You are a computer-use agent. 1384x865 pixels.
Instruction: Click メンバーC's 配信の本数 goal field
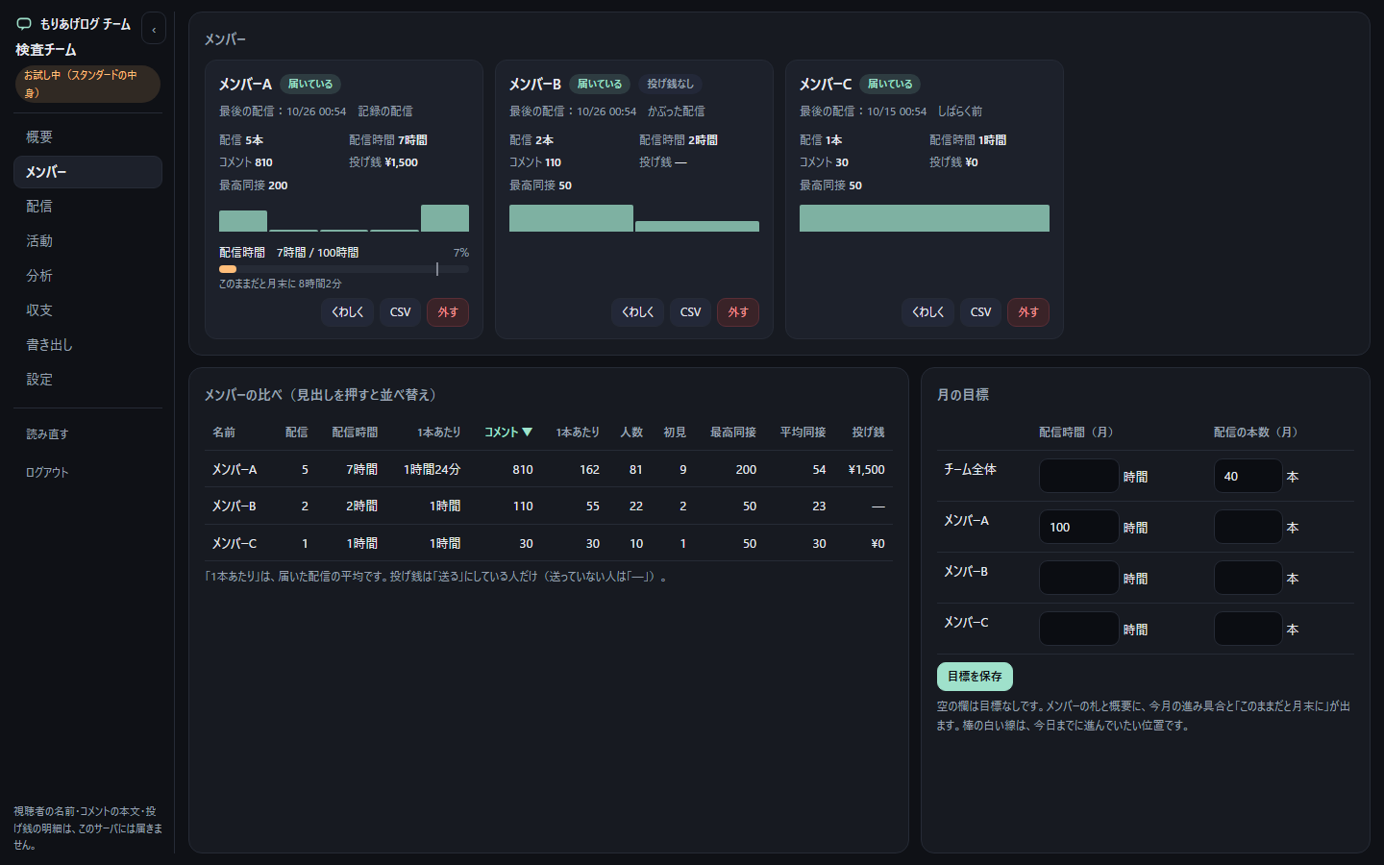(x=1248, y=629)
